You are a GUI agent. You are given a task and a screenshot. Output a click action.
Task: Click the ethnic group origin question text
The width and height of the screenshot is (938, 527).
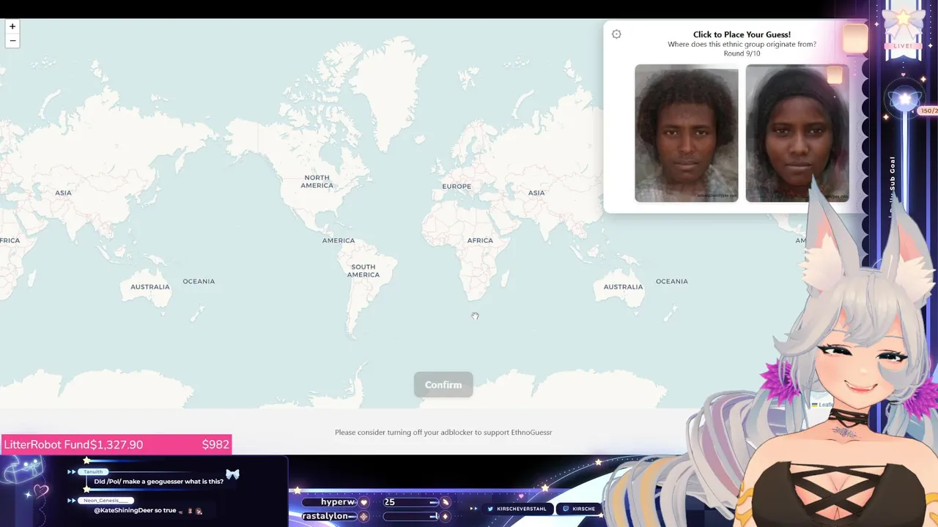742,44
